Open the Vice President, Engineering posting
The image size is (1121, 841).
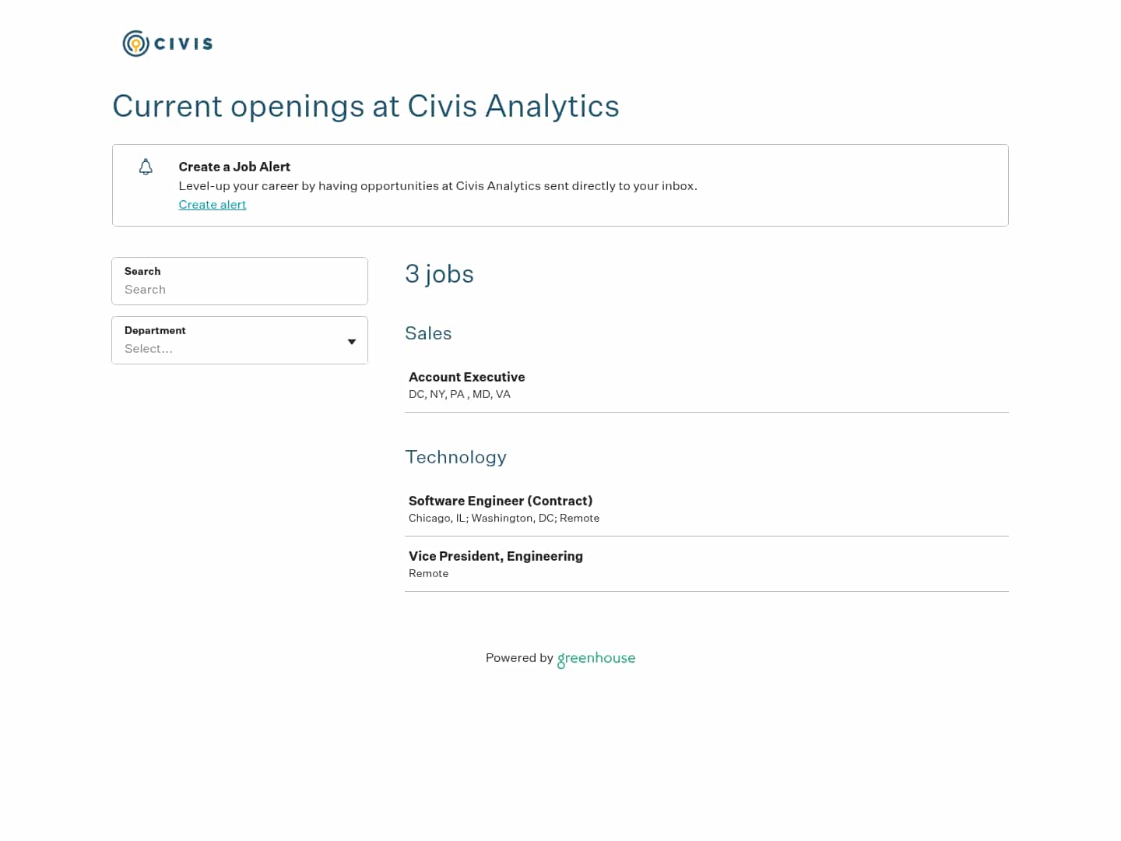[x=707, y=564]
